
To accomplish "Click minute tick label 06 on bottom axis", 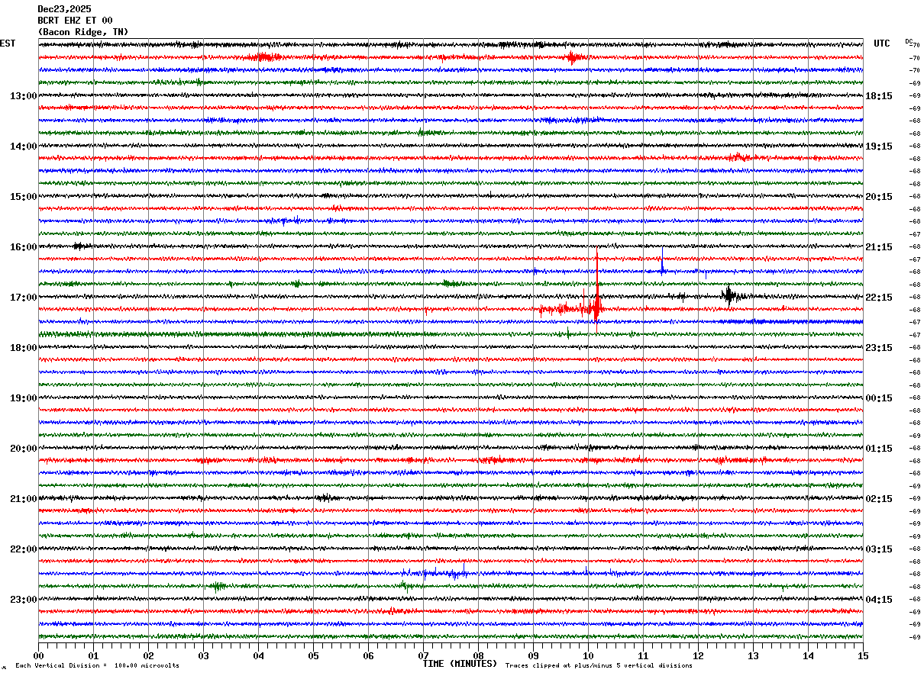I will [368, 655].
